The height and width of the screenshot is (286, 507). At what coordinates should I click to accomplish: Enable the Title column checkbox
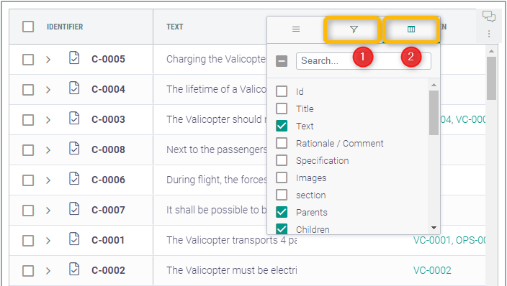(x=282, y=109)
